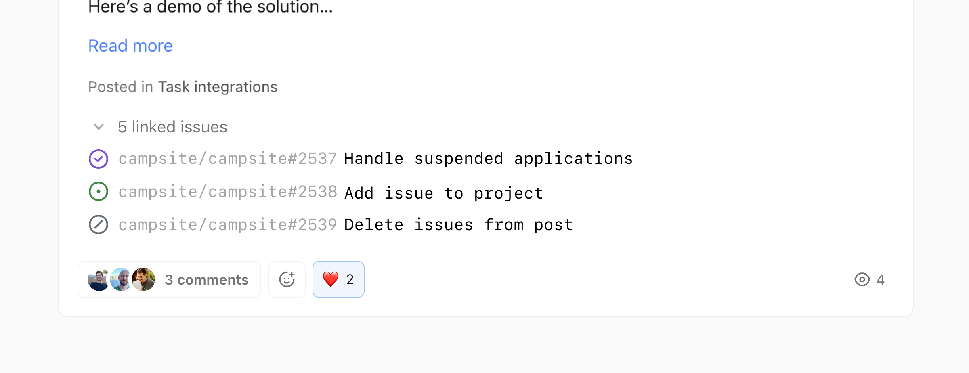The width and height of the screenshot is (969, 373).
Task: Collapse the linked issues chevron
Action: [x=99, y=127]
